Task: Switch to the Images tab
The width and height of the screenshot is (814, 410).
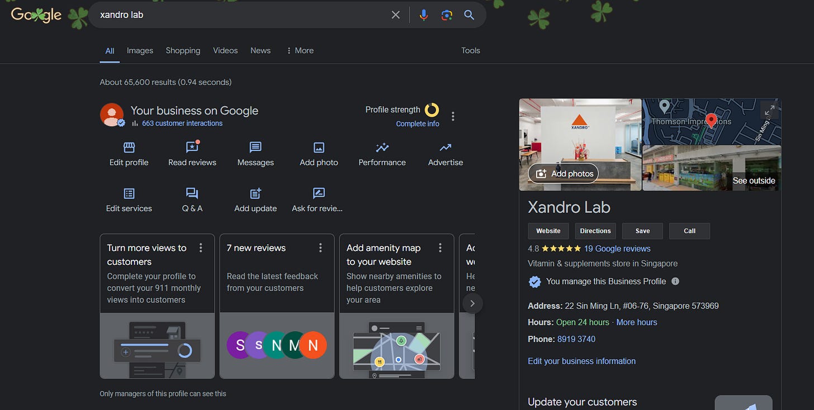Action: (140, 50)
